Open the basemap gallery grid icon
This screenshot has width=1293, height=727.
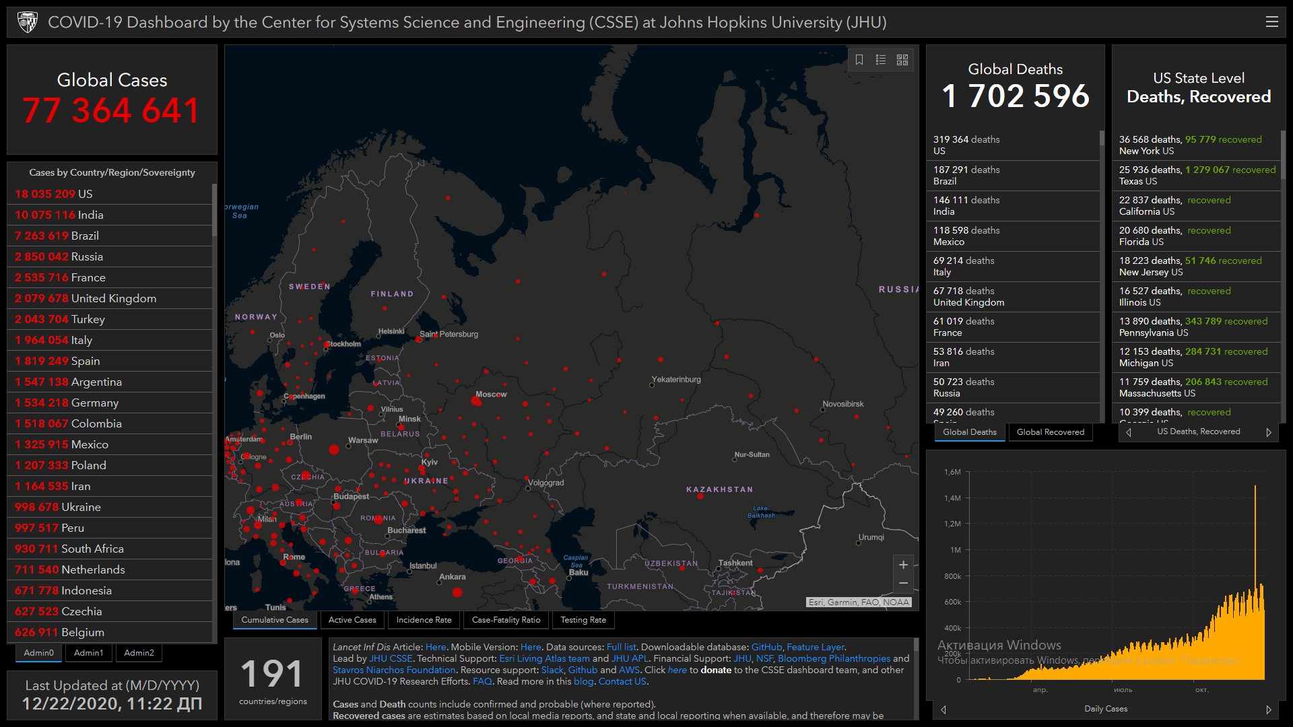click(x=902, y=60)
